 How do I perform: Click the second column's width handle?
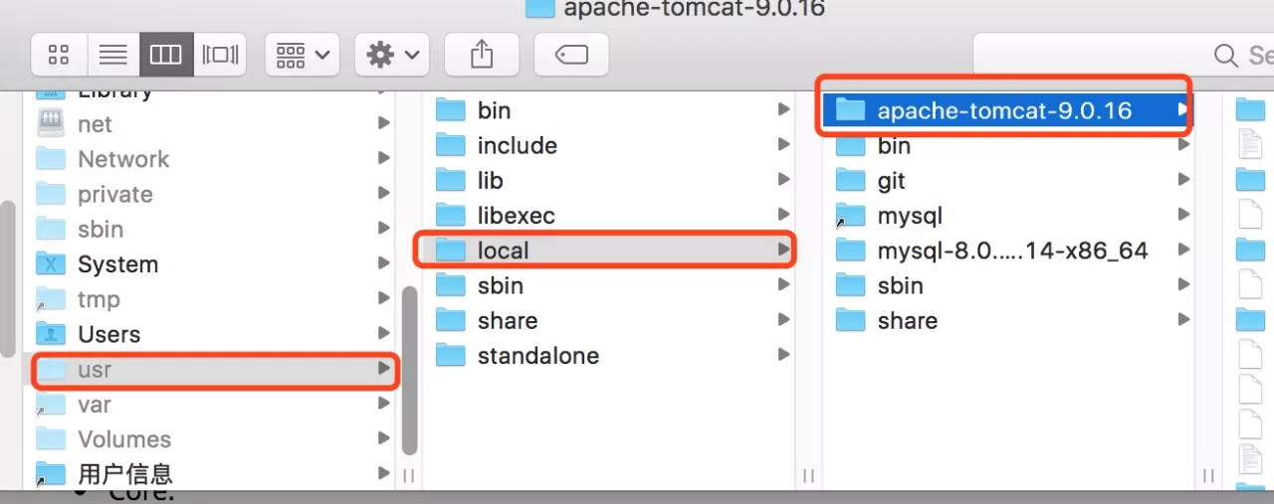point(809,476)
